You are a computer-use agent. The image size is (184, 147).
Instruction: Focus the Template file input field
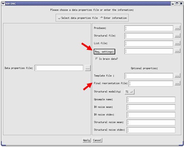(149, 76)
